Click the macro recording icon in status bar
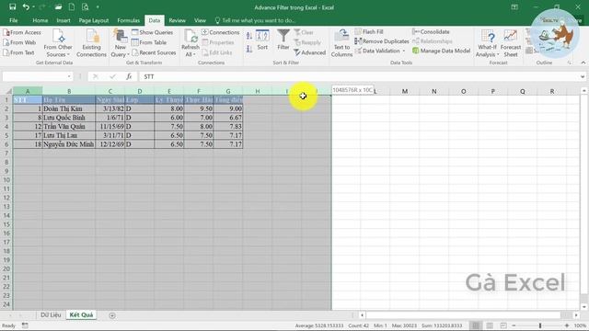 [25, 325]
